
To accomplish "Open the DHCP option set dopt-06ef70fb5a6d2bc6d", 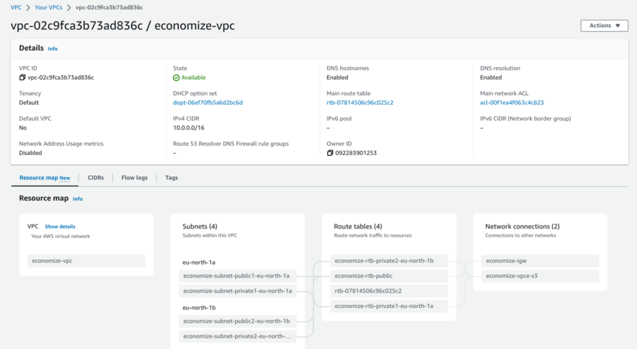I will coord(207,102).
